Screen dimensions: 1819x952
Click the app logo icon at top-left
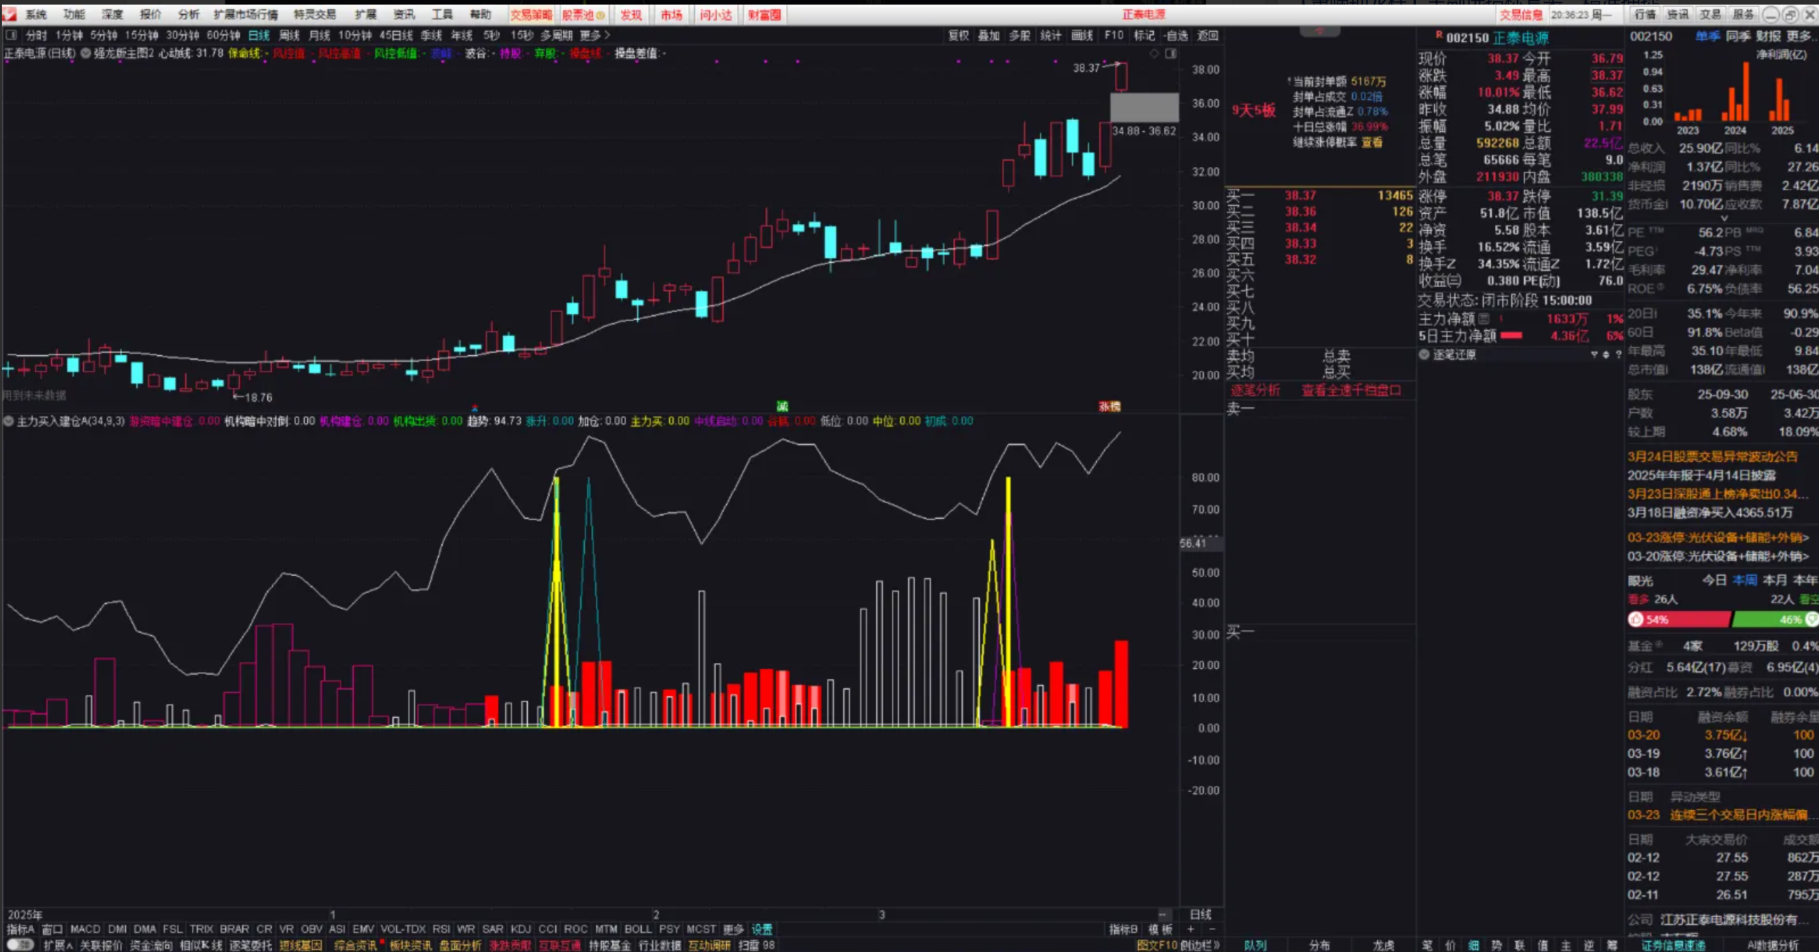pyautogui.click(x=10, y=13)
